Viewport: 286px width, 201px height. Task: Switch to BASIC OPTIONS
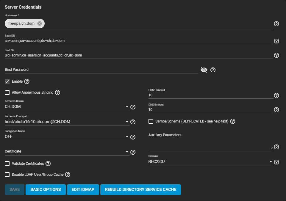(46, 189)
